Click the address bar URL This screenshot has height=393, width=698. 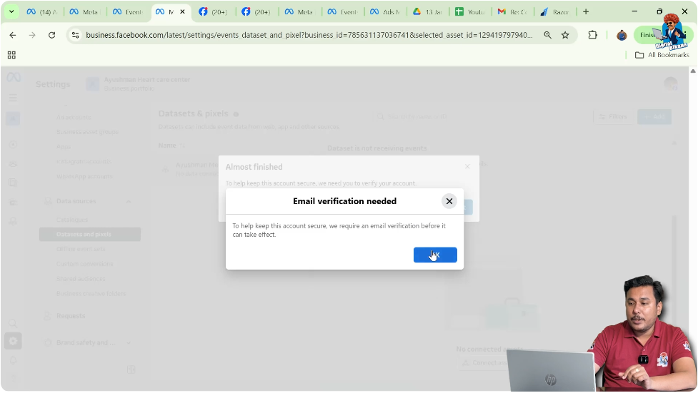click(309, 35)
